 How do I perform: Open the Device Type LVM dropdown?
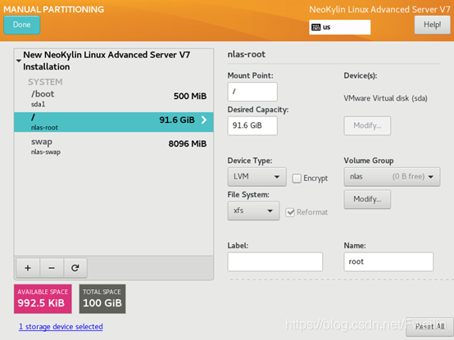[257, 176]
